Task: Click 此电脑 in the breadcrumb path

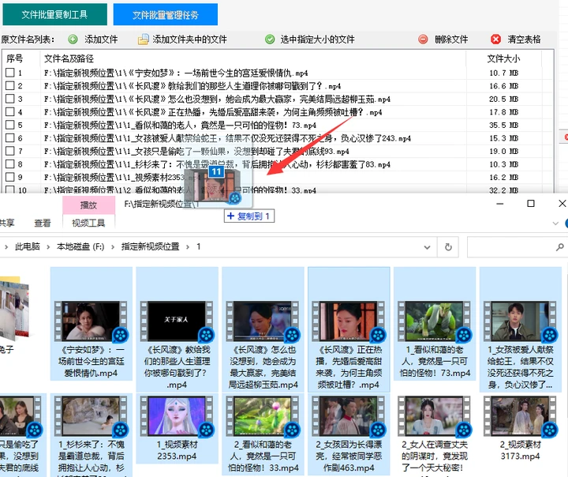Action: (27, 246)
